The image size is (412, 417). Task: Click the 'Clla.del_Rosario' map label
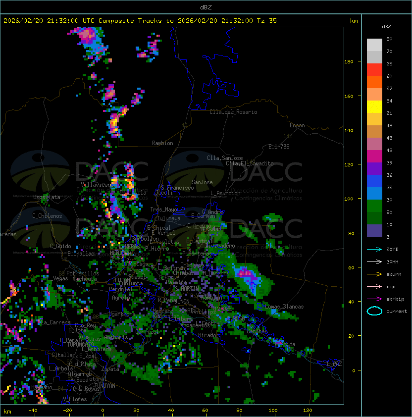(233, 112)
